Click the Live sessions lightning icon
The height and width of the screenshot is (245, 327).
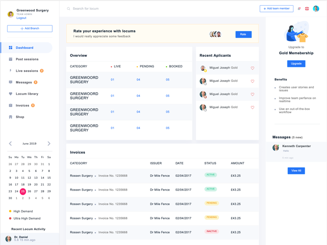11,71
